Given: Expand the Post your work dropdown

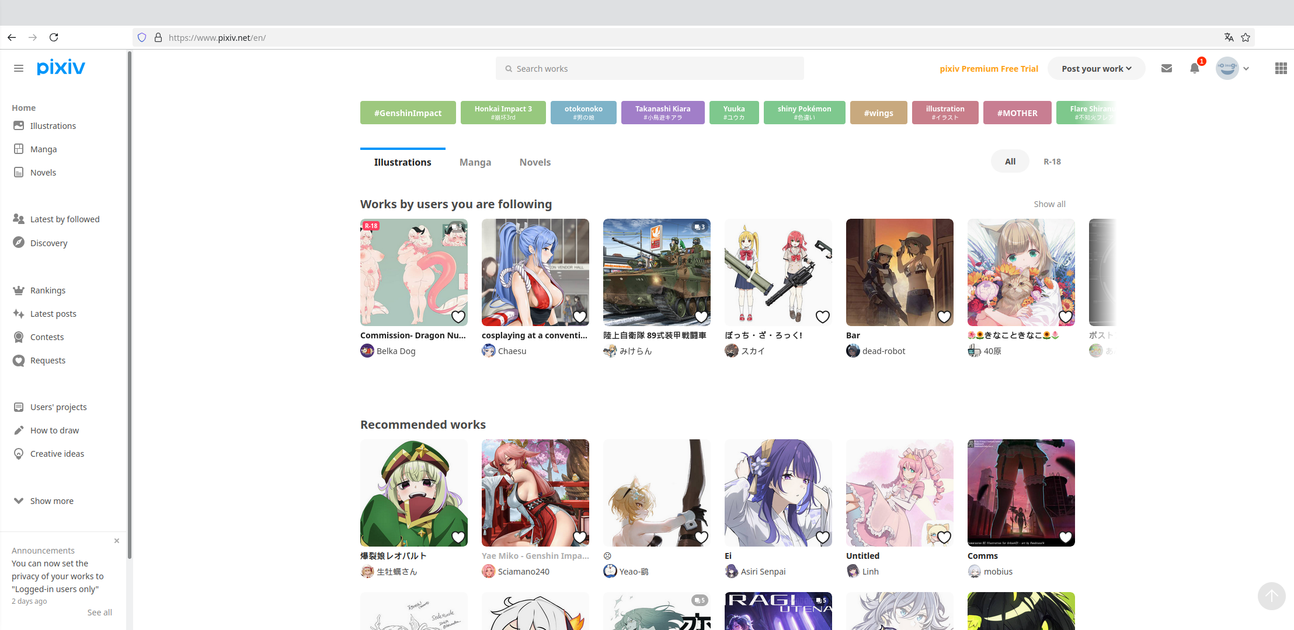Looking at the screenshot, I should [1097, 68].
